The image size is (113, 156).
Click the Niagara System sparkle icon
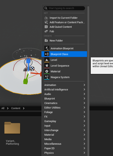point(47,77)
